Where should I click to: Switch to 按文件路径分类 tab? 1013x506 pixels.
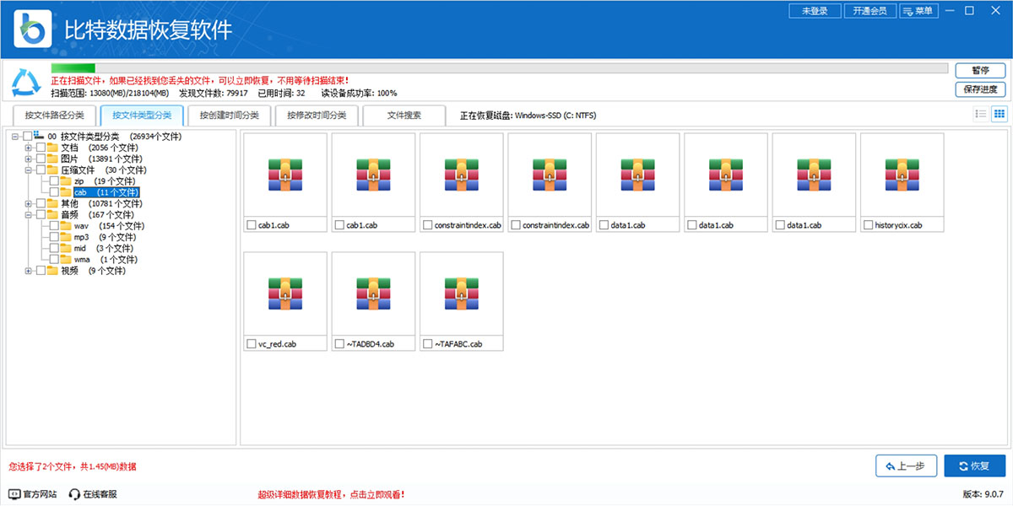(54, 116)
